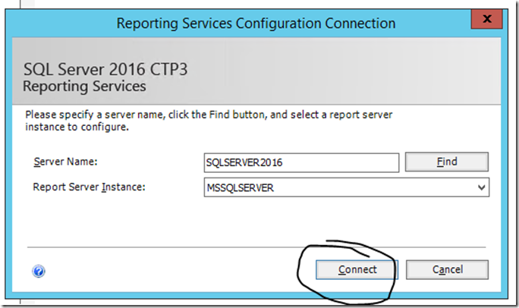Image resolution: width=519 pixels, height=308 pixels.
Task: Click empty space between help icon and Connect
Action: point(167,271)
